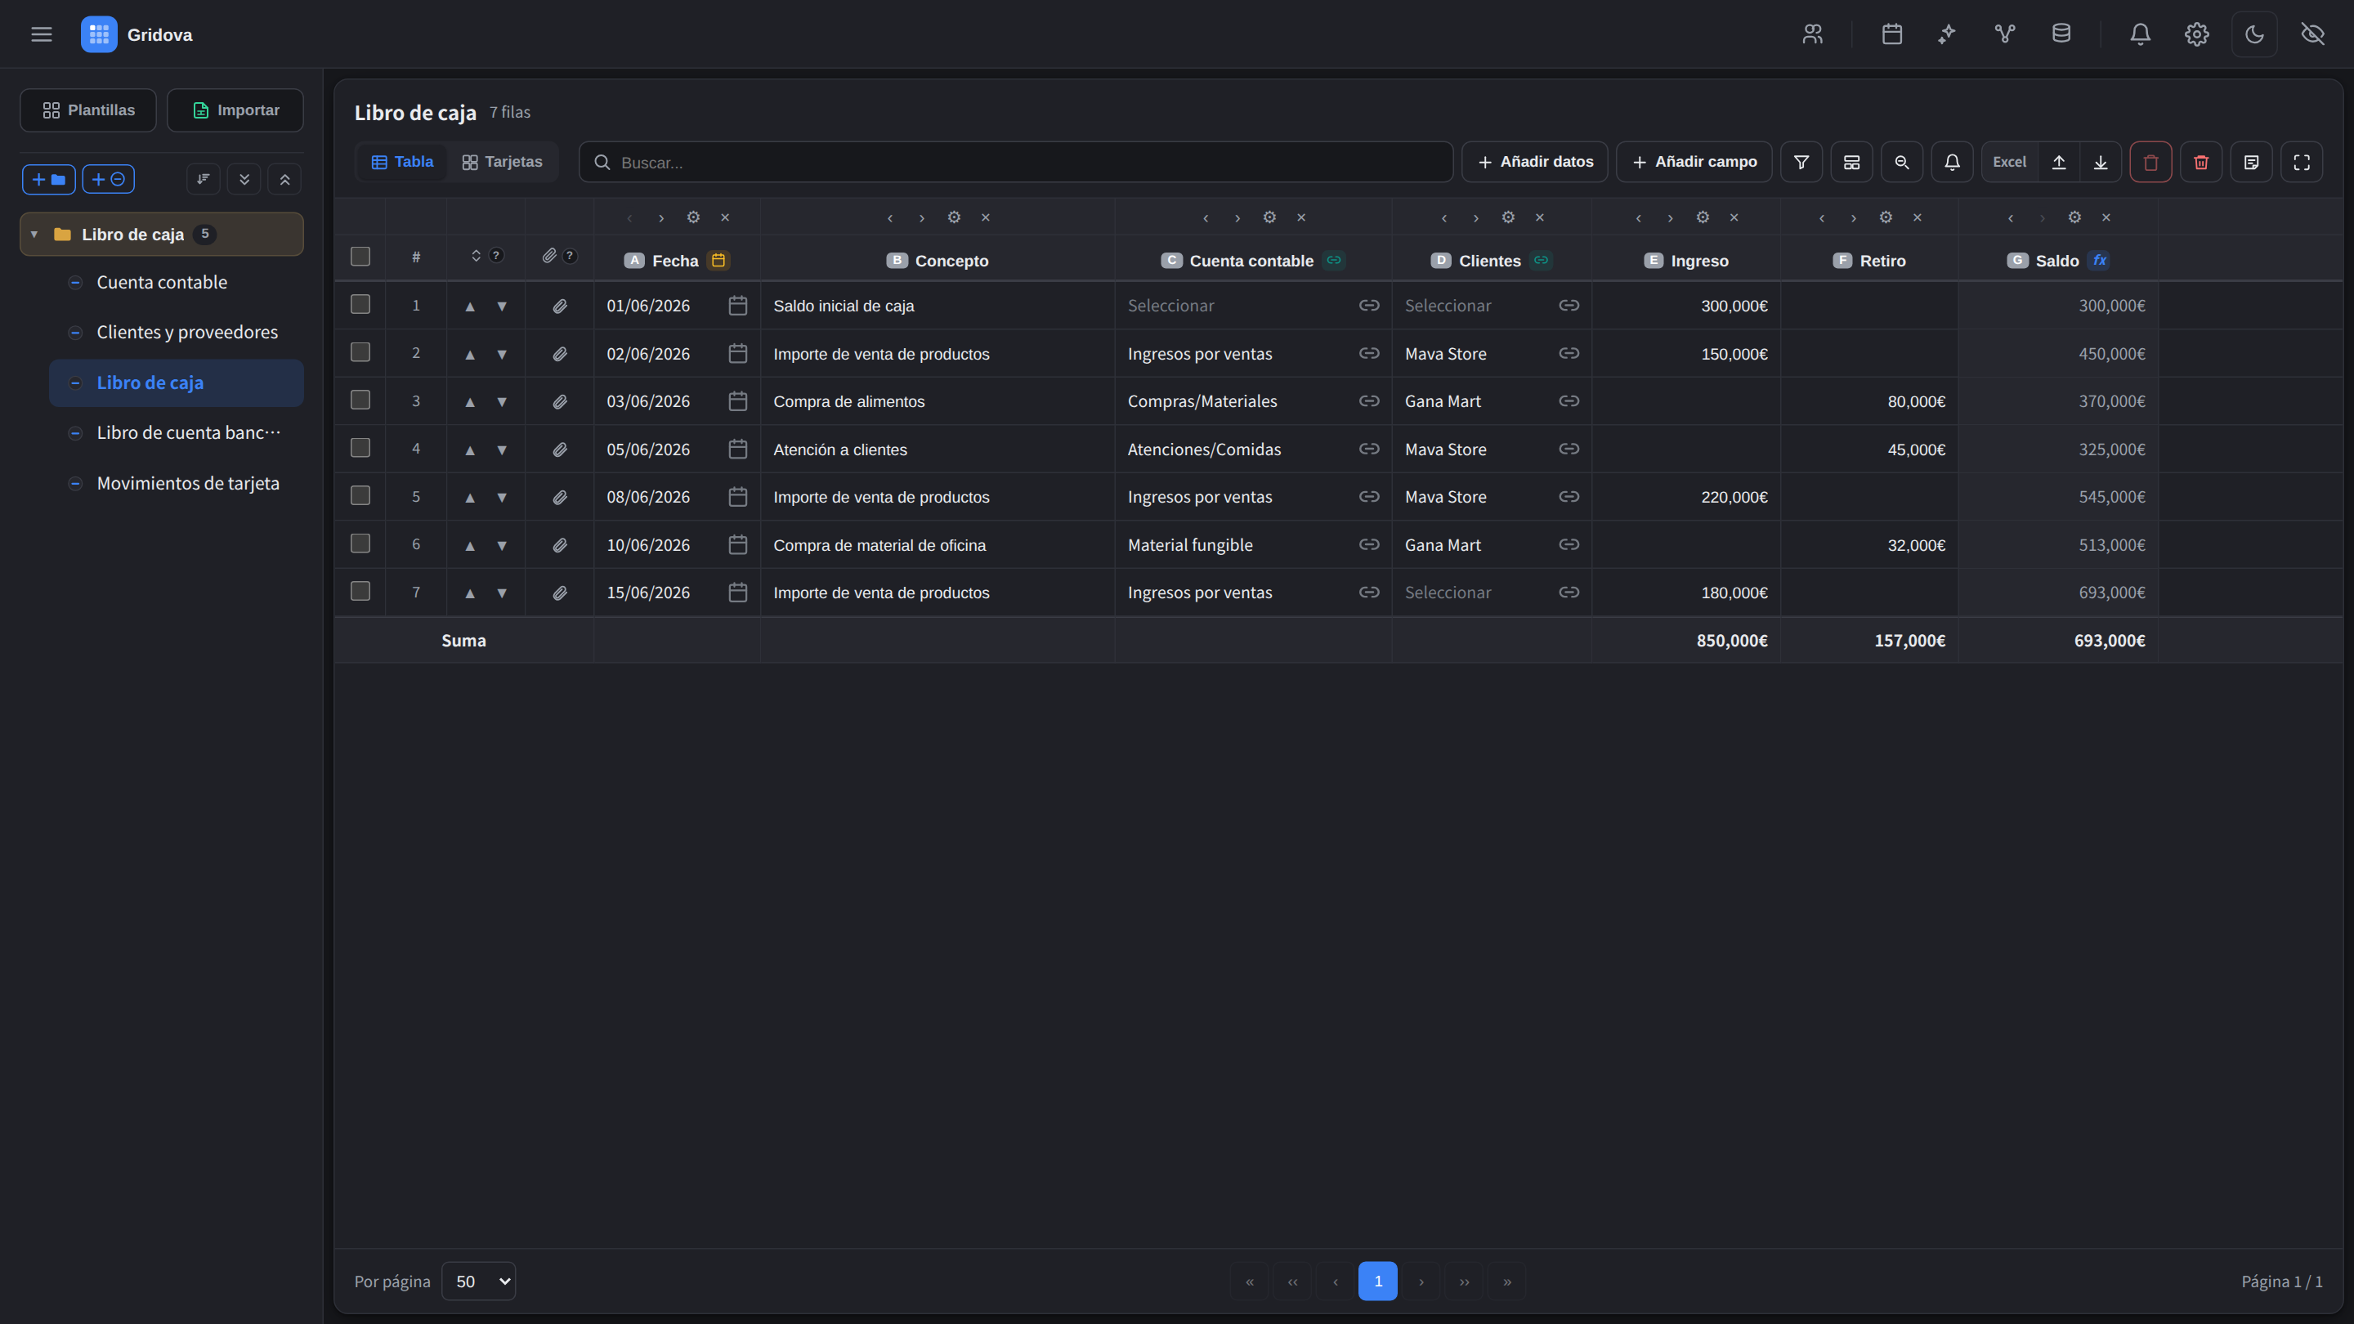Collapse all sidebar folders
This screenshot has width=2354, height=1324.
(x=285, y=179)
